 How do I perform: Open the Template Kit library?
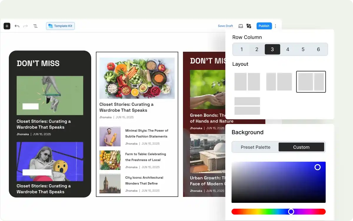60,26
